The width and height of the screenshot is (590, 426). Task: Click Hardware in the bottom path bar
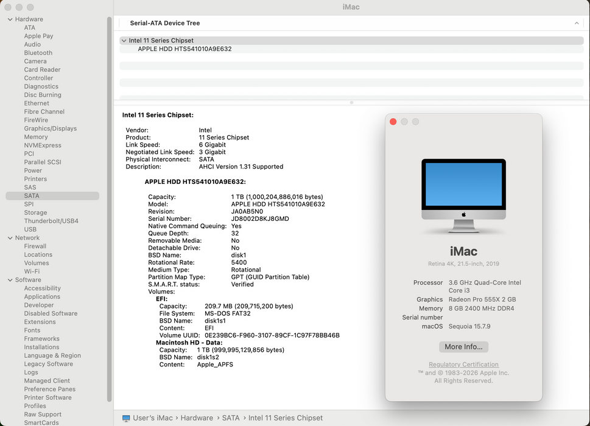coord(197,418)
